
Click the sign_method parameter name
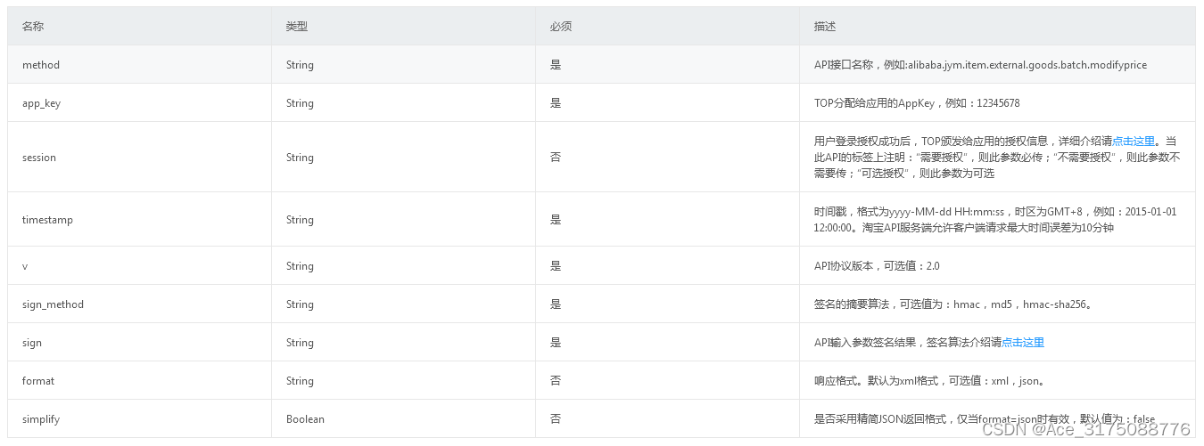(53, 304)
